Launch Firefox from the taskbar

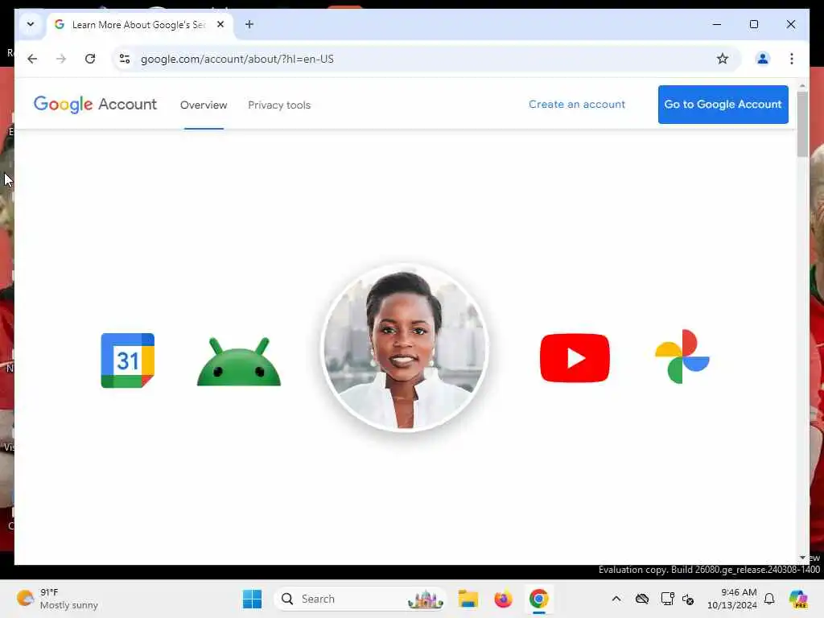[x=503, y=599]
